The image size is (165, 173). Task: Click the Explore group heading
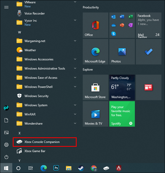pos(88,70)
